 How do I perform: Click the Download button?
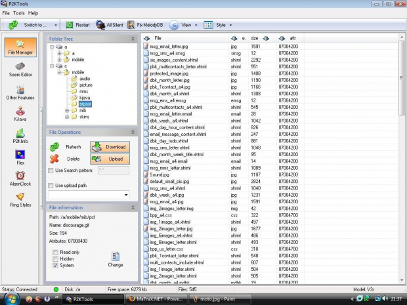(110, 147)
